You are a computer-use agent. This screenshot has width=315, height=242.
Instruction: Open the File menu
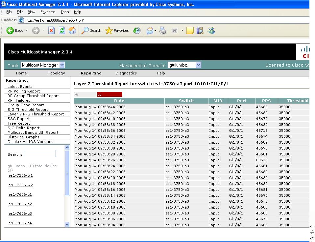point(9,12)
